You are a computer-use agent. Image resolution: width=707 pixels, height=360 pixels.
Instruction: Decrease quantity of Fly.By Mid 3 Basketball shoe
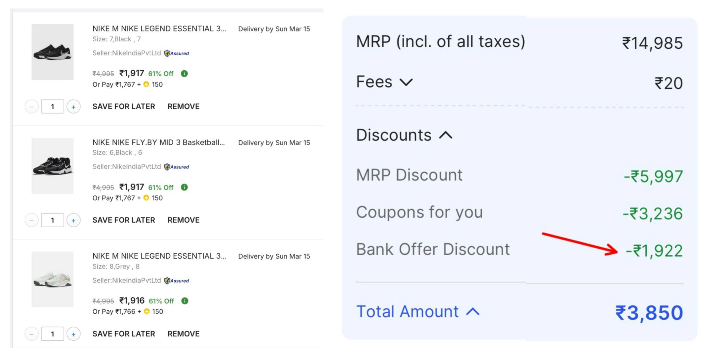point(31,220)
